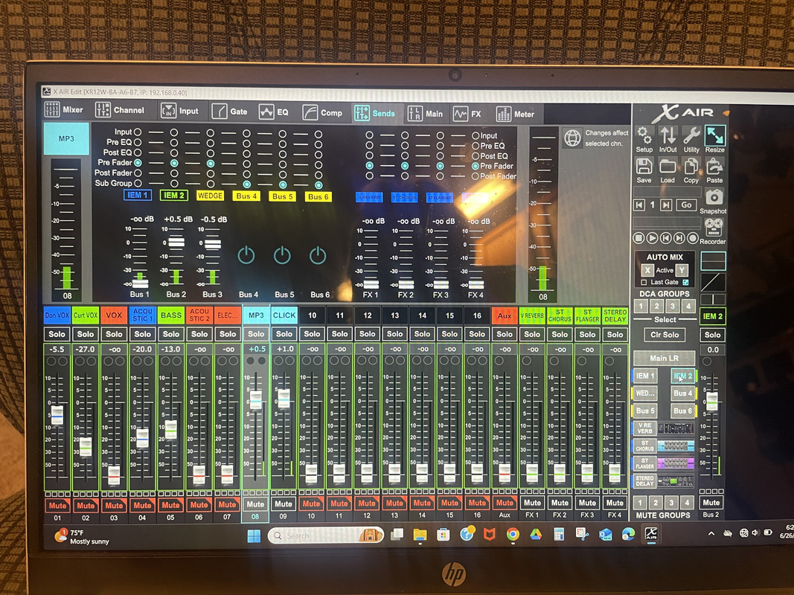Image resolution: width=794 pixels, height=595 pixels.
Task: Open the Setup gears icon
Action: [644, 135]
